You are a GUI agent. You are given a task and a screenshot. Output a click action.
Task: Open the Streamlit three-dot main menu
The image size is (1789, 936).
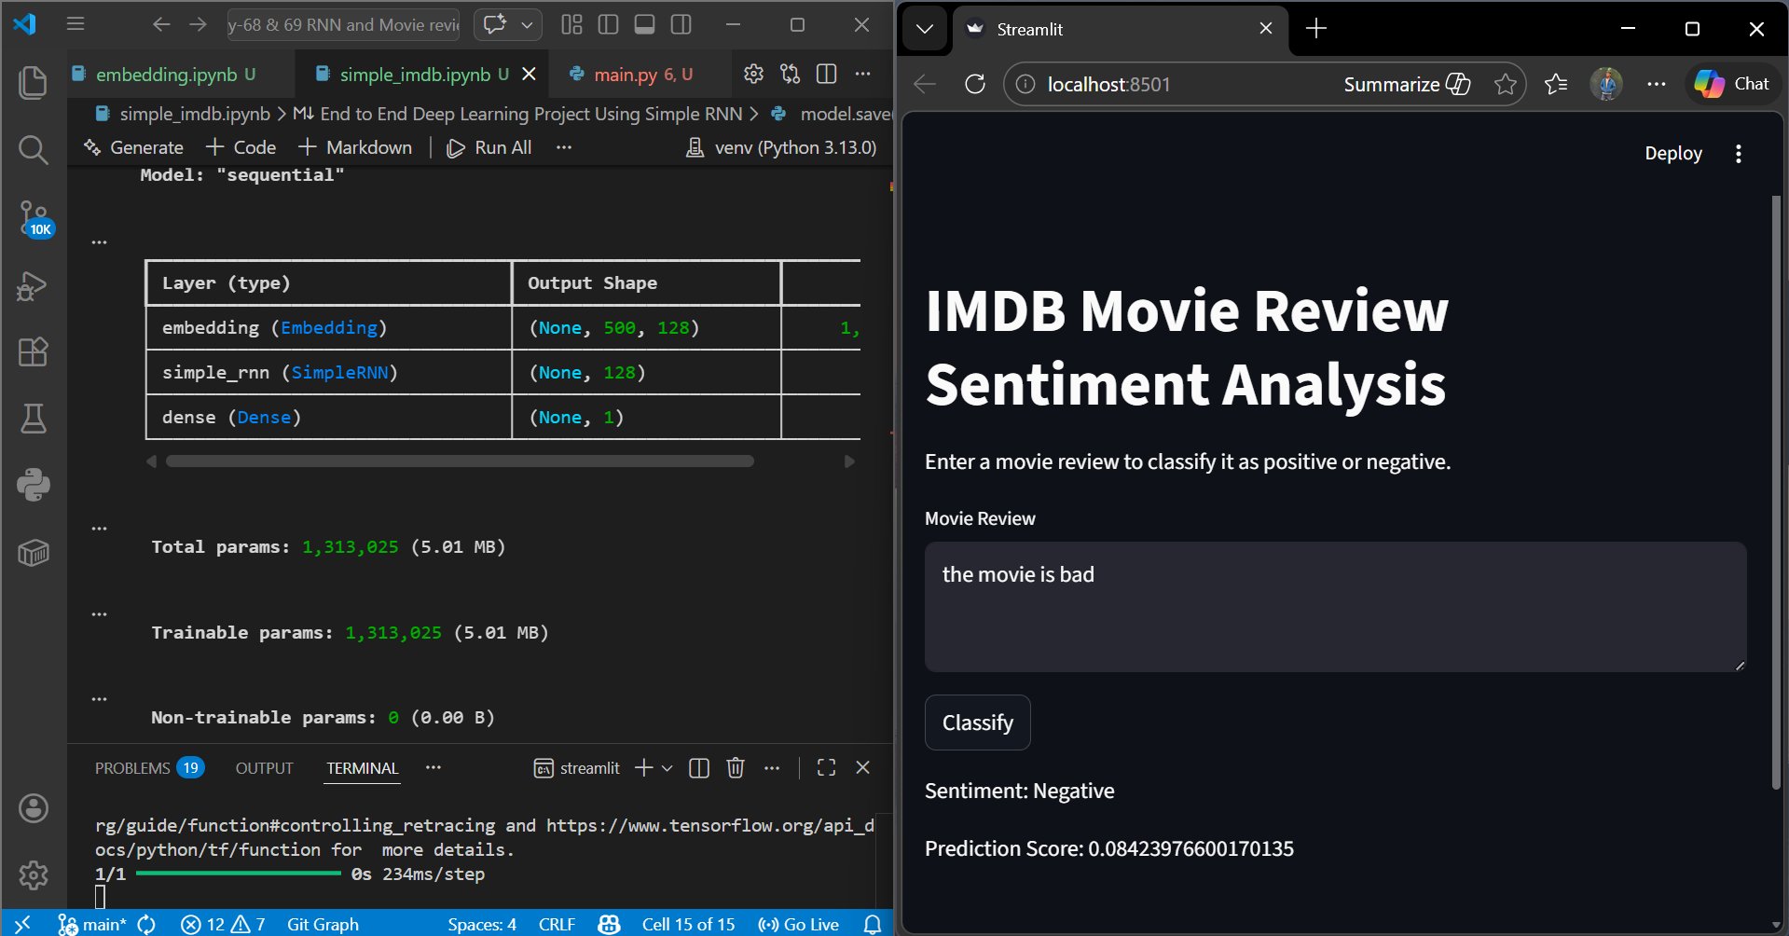pyautogui.click(x=1738, y=154)
